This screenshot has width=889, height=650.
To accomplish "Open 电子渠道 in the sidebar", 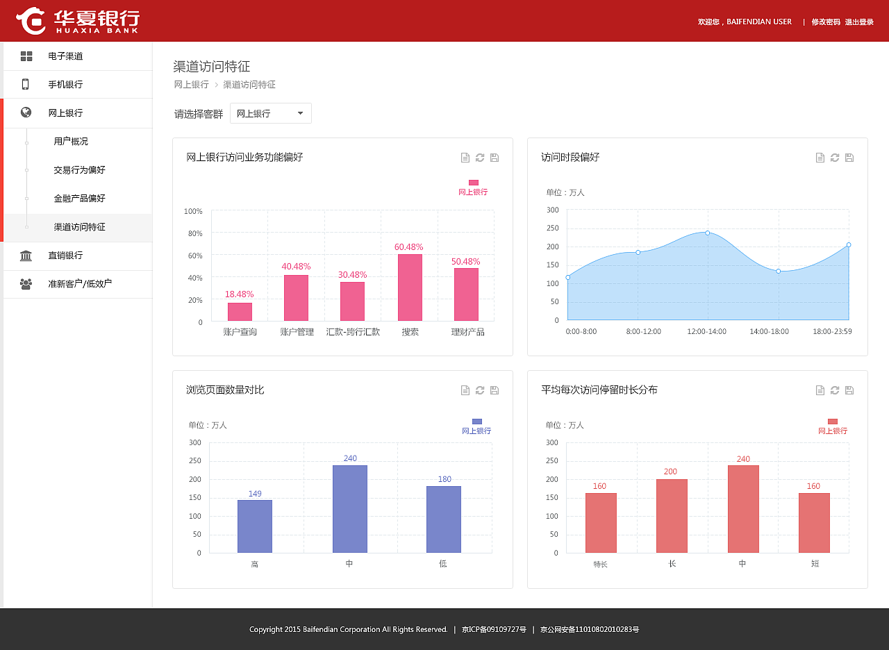I will pos(78,56).
